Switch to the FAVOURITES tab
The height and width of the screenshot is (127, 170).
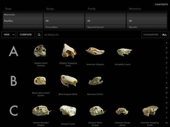click(x=151, y=35)
